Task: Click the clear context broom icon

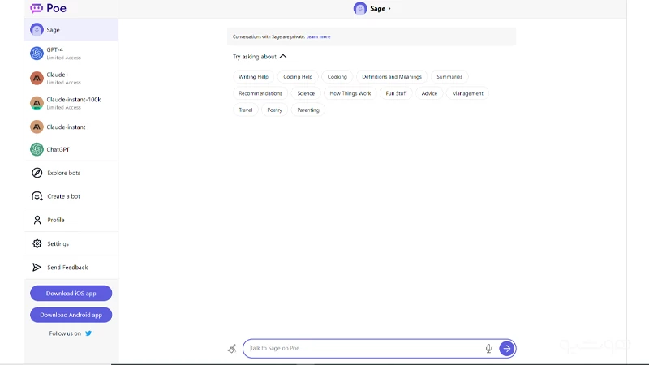Action: pyautogui.click(x=232, y=349)
